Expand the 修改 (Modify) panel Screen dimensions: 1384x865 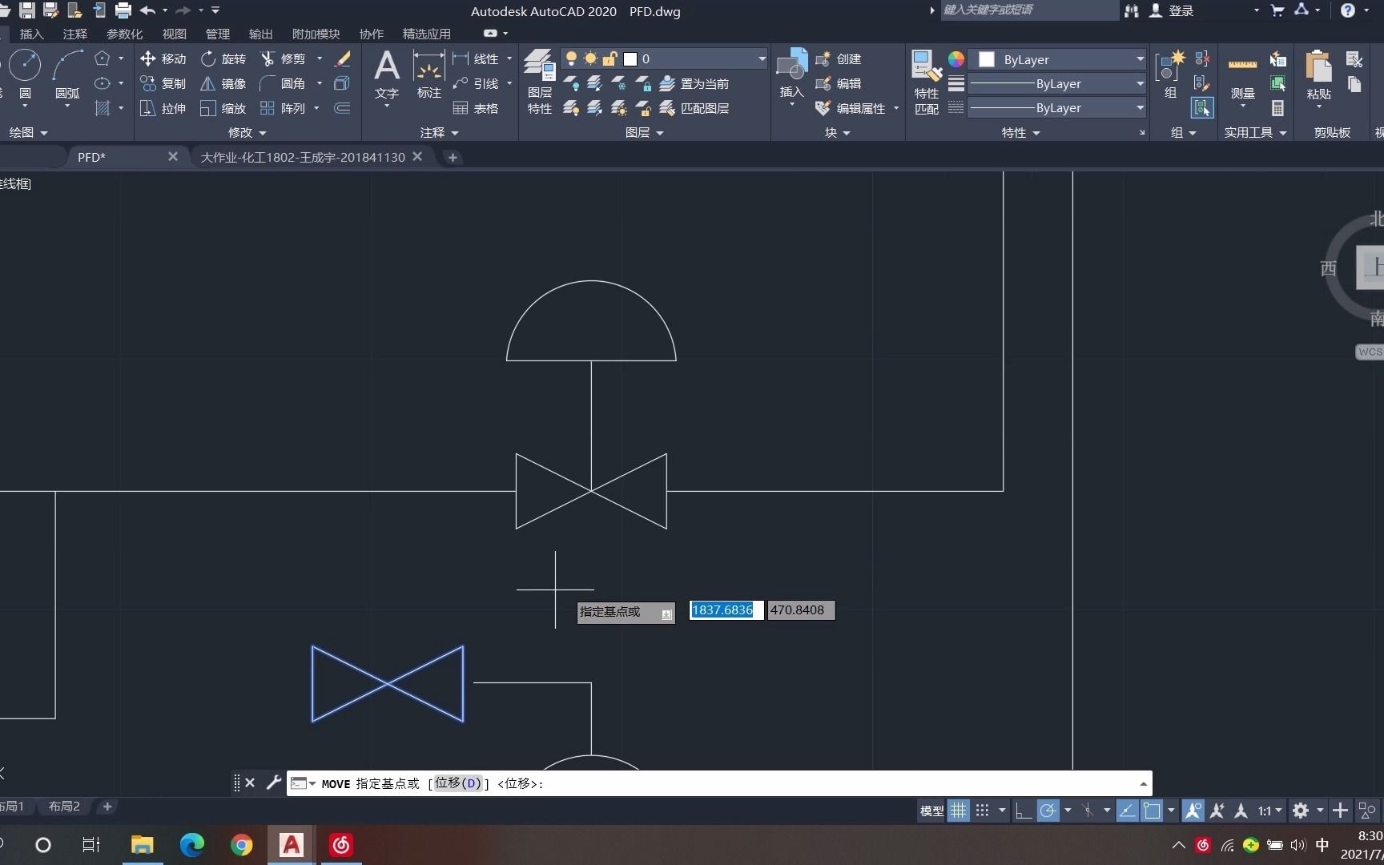[x=247, y=132]
